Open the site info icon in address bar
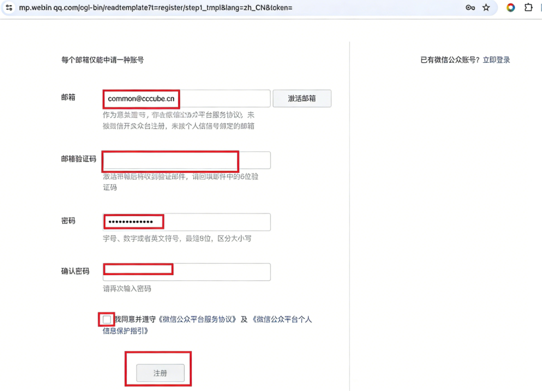Image resolution: width=542 pixels, height=391 pixels. pos(9,8)
